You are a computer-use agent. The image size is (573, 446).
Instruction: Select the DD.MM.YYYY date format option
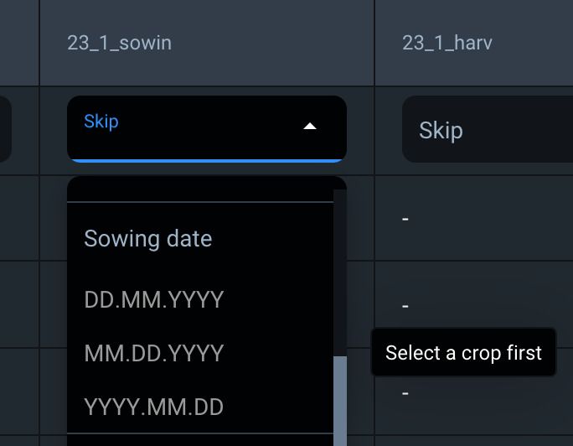click(154, 299)
